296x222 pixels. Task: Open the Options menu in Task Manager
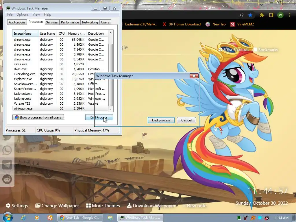point(23,14)
